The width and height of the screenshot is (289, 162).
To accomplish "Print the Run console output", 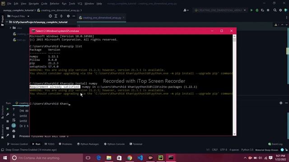I will click(14, 131).
